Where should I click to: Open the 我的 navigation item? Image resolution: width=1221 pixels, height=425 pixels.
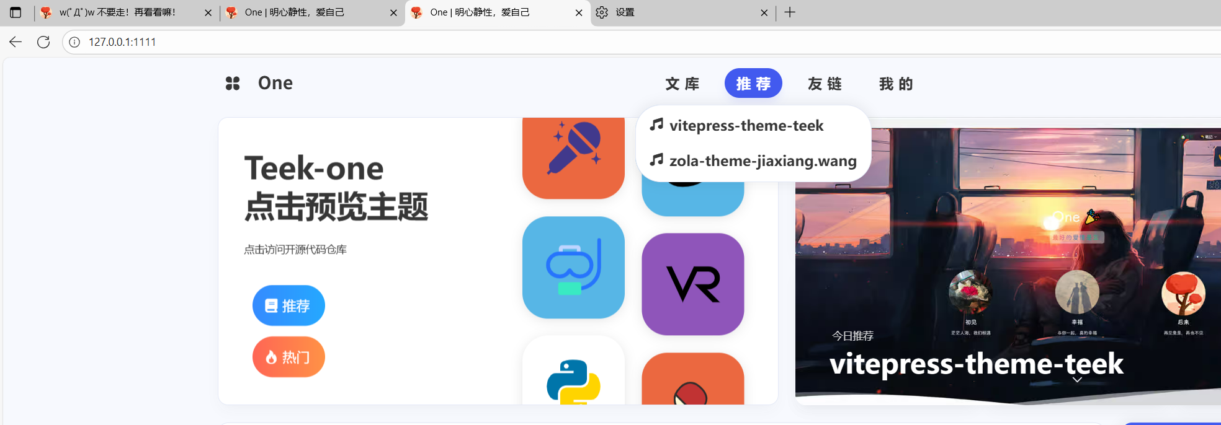coord(897,84)
